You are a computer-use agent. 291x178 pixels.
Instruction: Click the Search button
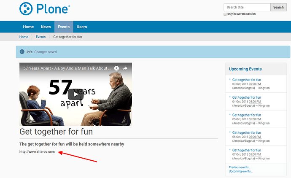[278, 7]
